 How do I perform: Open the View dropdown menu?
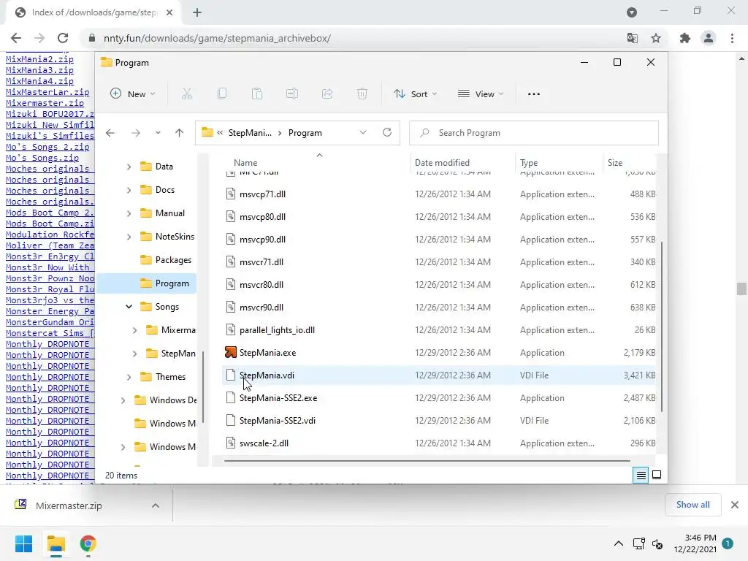click(x=481, y=94)
